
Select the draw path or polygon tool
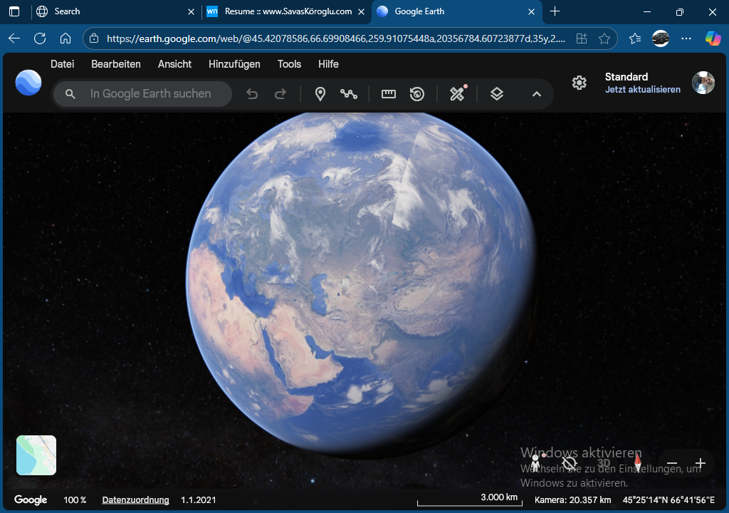click(x=348, y=94)
